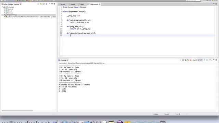Select the Console view tab
The height and width of the screenshot is (123, 219).
pyautogui.click(x=63, y=60)
